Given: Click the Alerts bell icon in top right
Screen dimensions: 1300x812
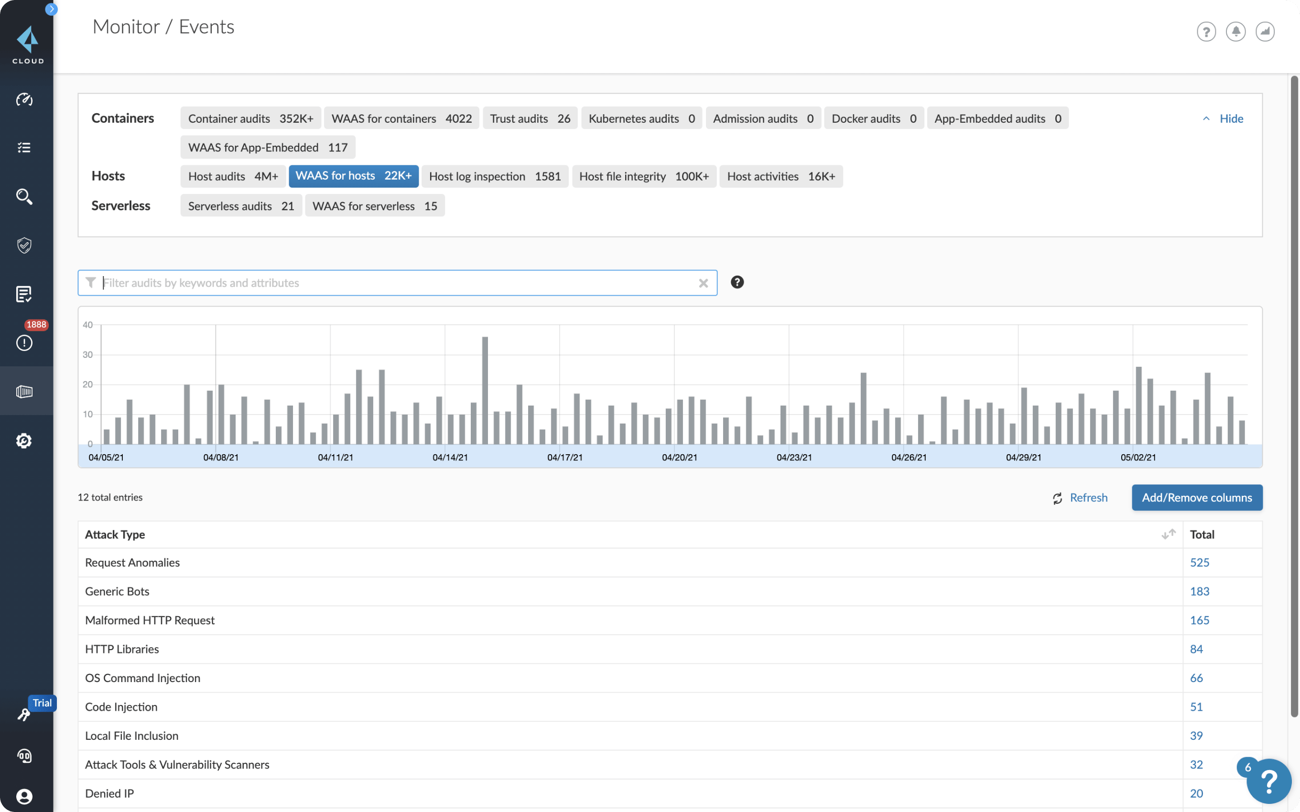Looking at the screenshot, I should [1236, 32].
